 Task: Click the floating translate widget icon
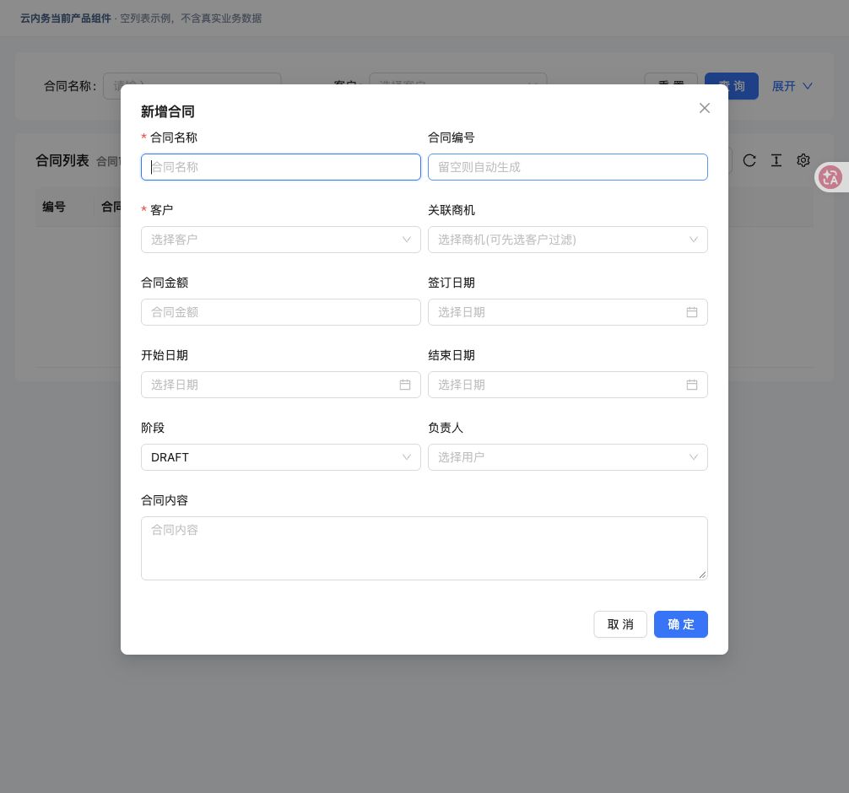tap(830, 177)
